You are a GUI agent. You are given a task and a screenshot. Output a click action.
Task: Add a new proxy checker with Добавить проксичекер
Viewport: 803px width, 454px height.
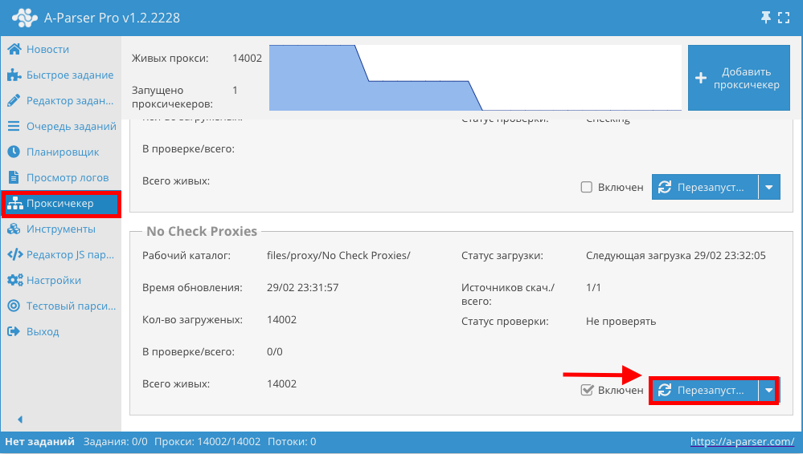pyautogui.click(x=739, y=78)
